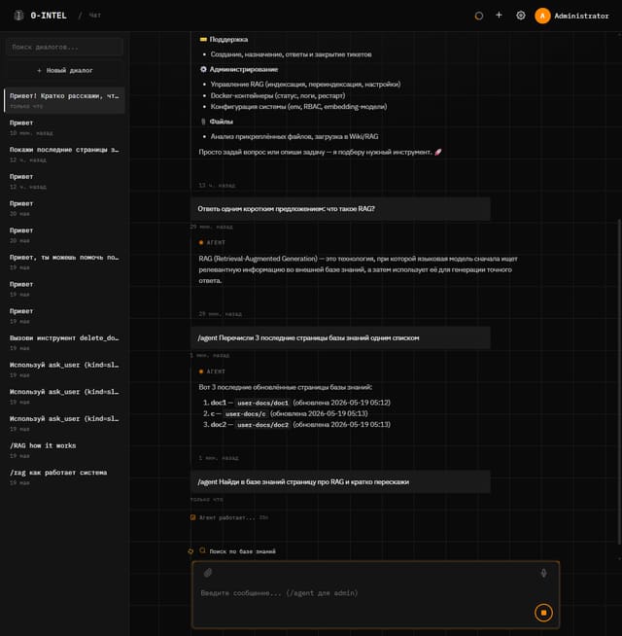Open dialog '/RAG how it works'
Image resolution: width=622 pixels, height=636 pixels.
click(x=64, y=450)
